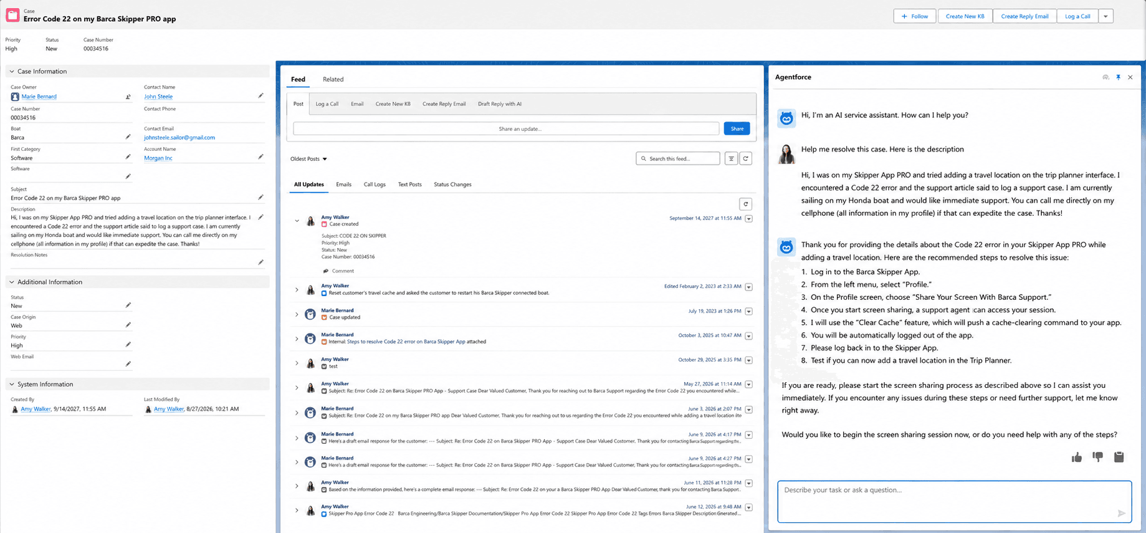Open the more actions dropdown beside Log a Call header button

tap(1105, 16)
